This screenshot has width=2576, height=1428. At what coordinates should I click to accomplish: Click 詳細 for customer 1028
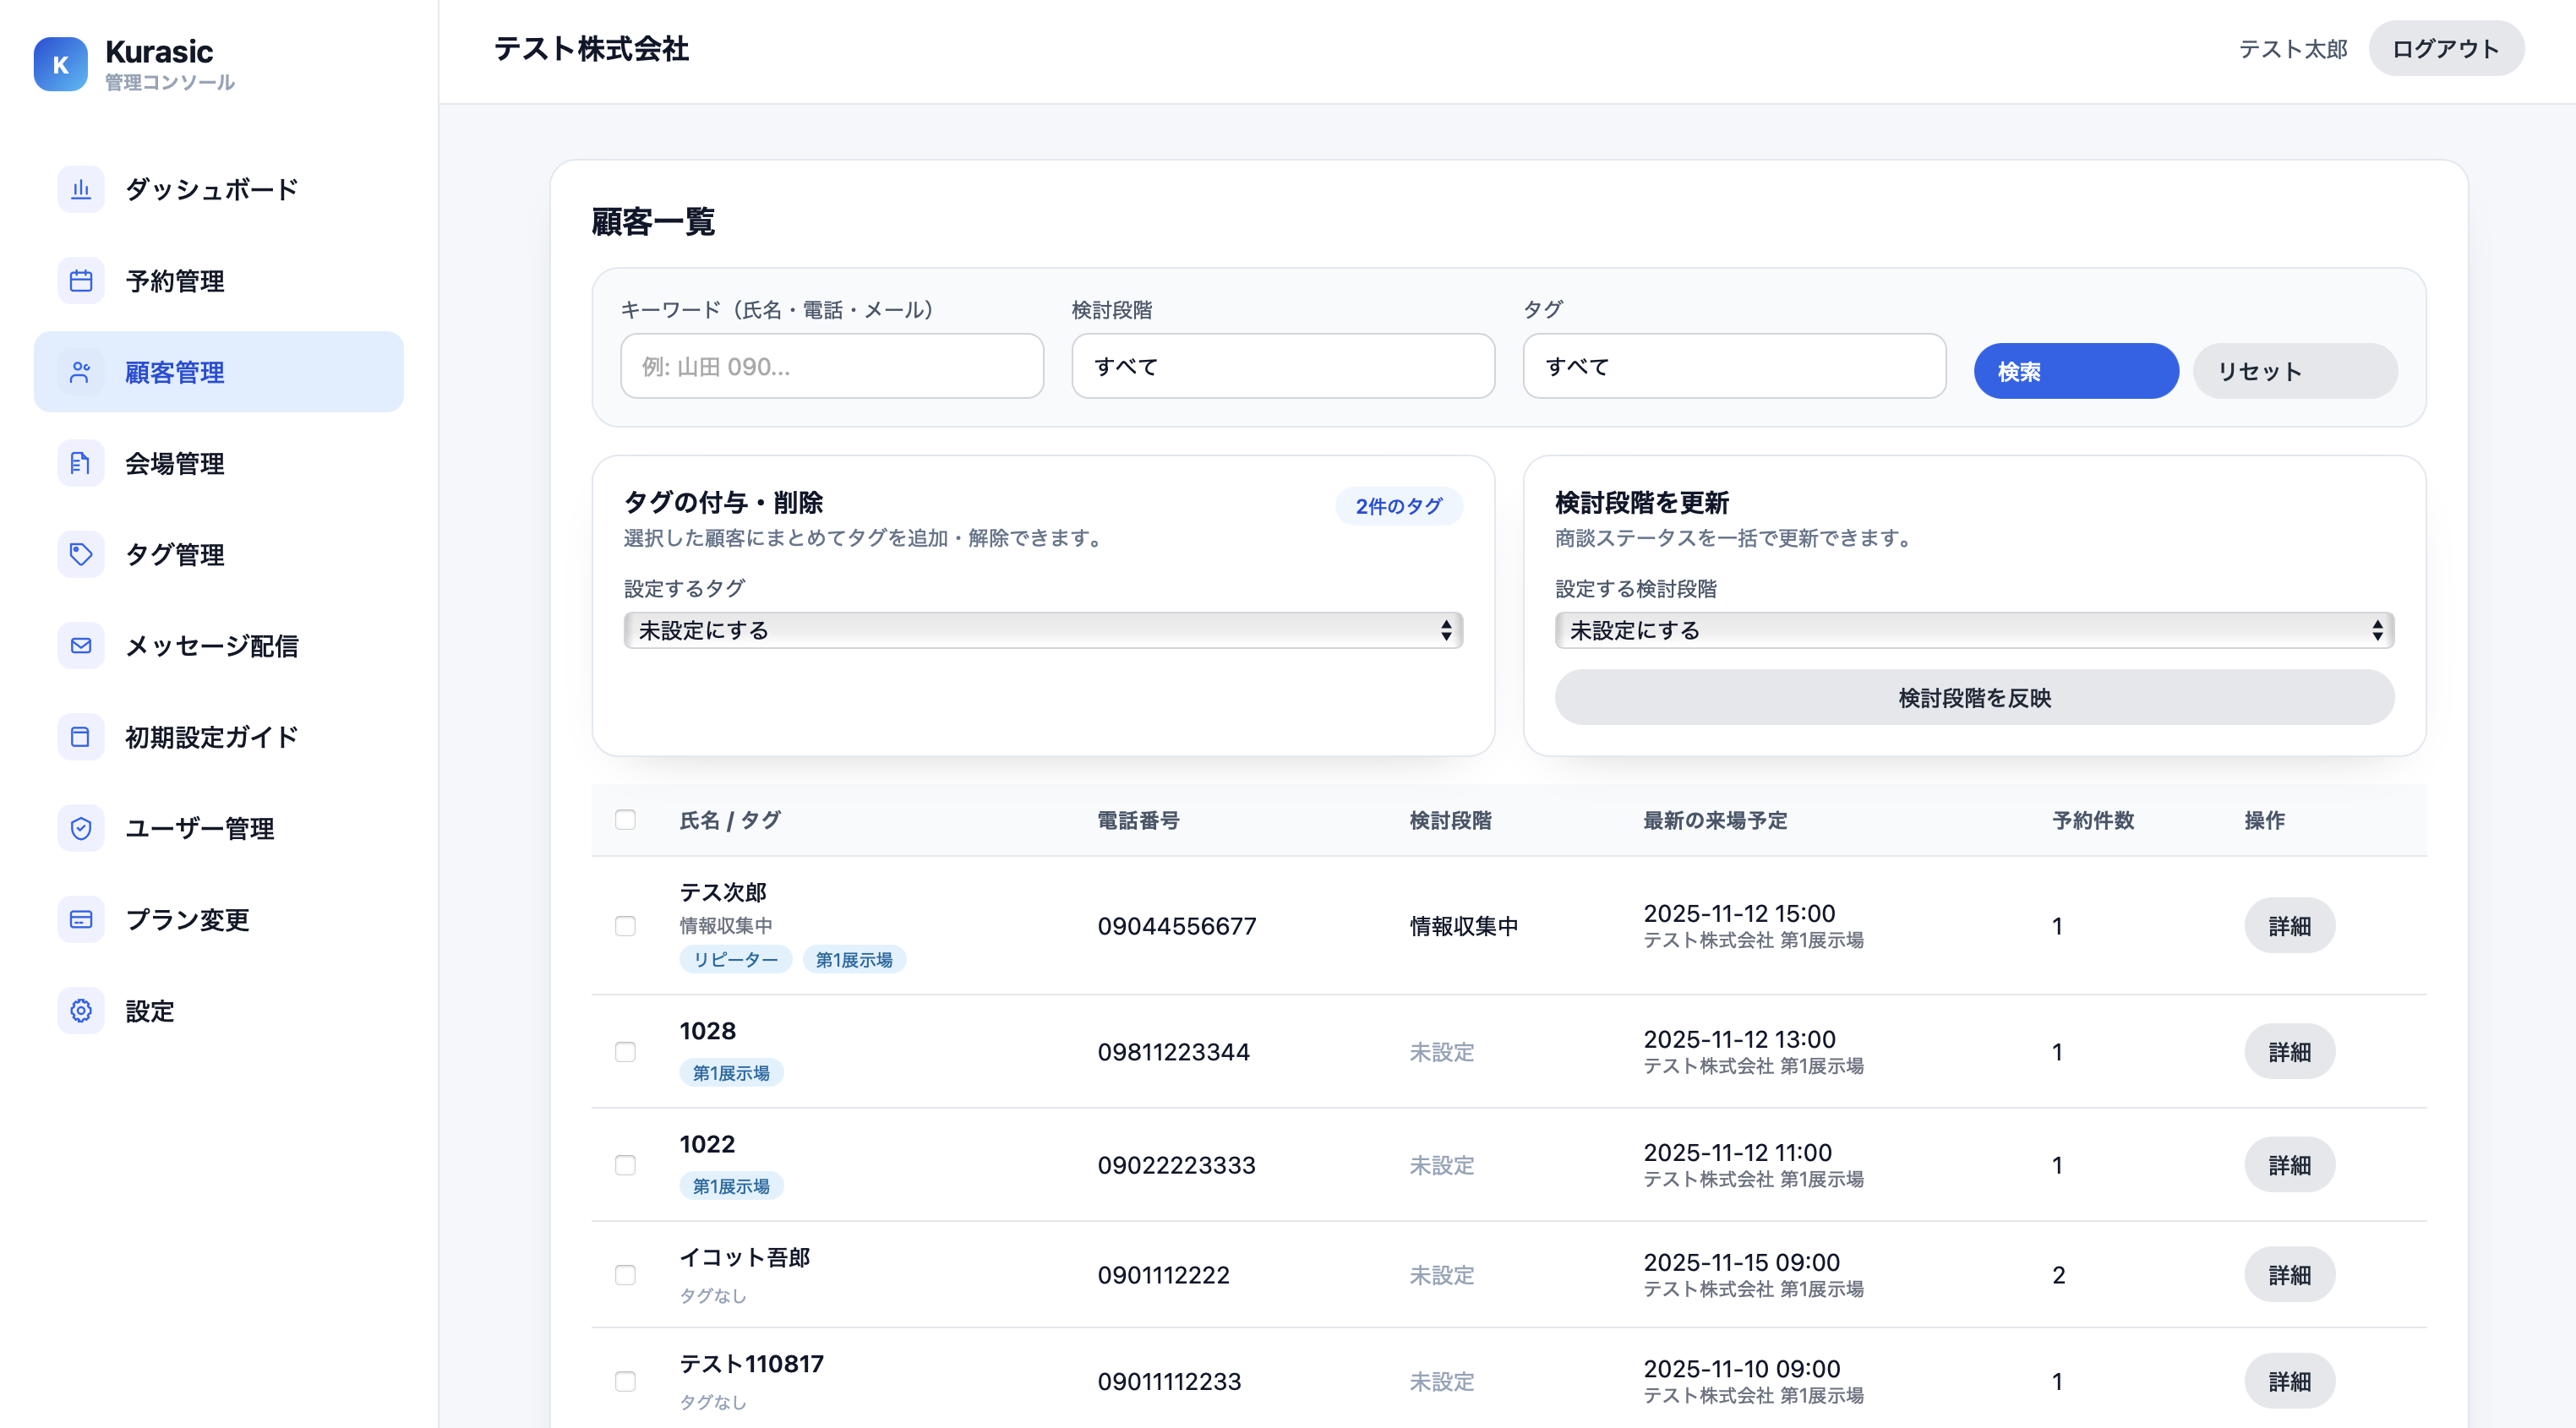coord(2290,1051)
